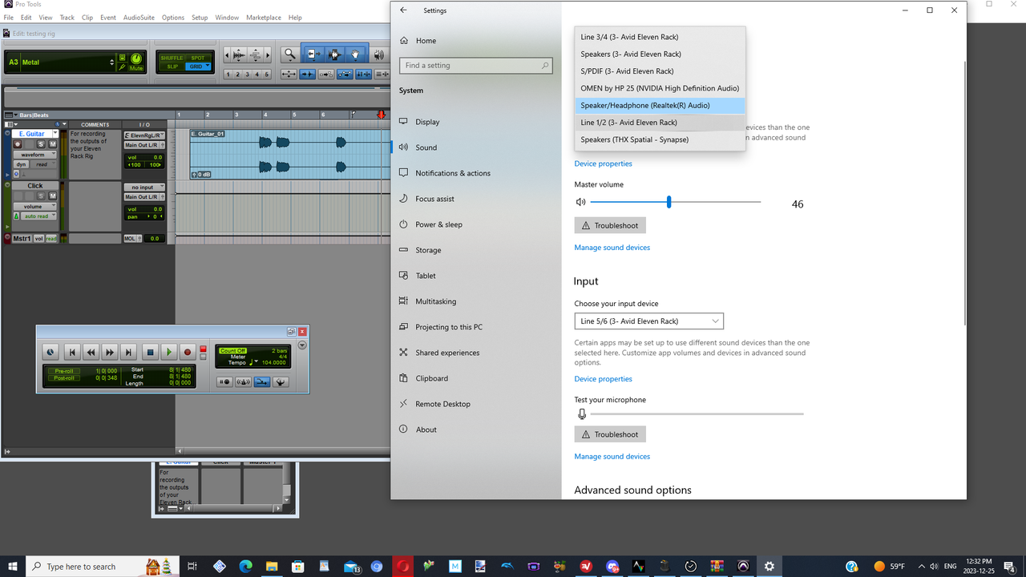Expand the Transport window options arrow
Screen dimensions: 1026x577
coord(302,345)
